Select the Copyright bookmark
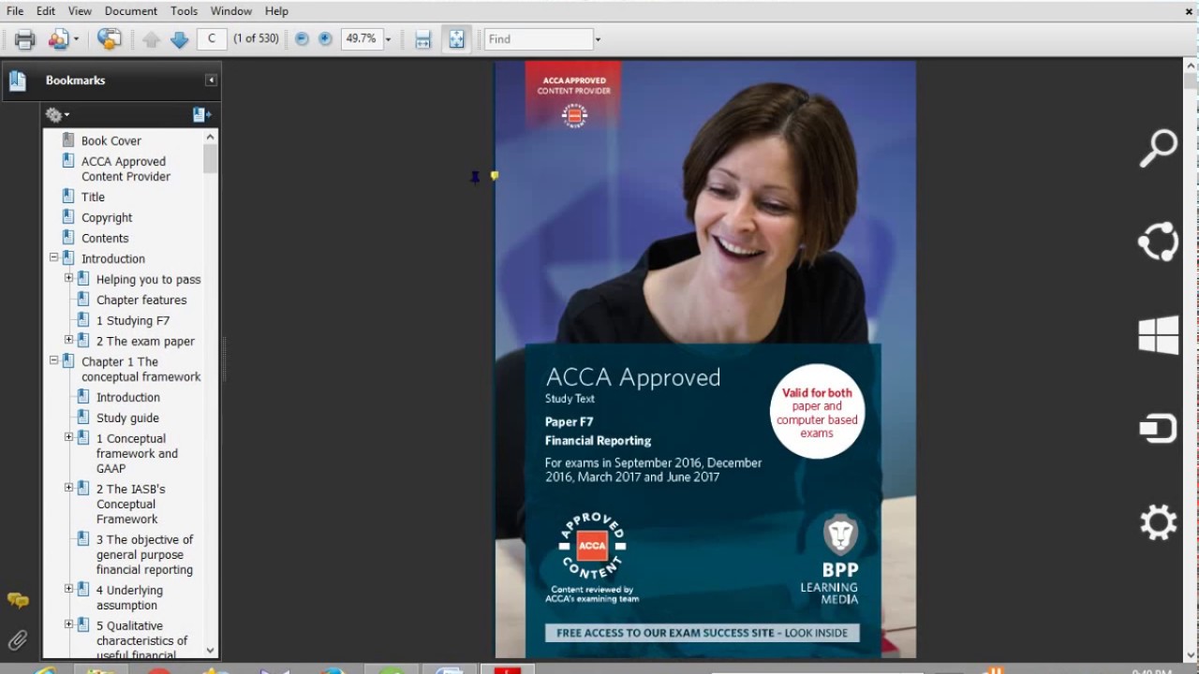1199x674 pixels. (x=107, y=217)
